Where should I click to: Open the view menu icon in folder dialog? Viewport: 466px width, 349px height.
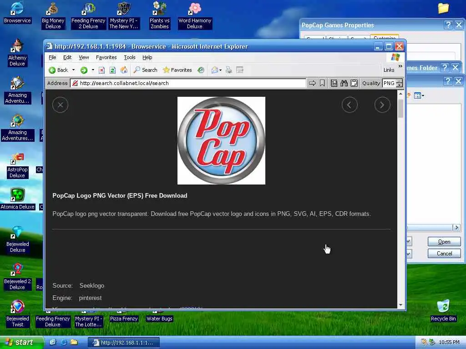click(x=419, y=95)
